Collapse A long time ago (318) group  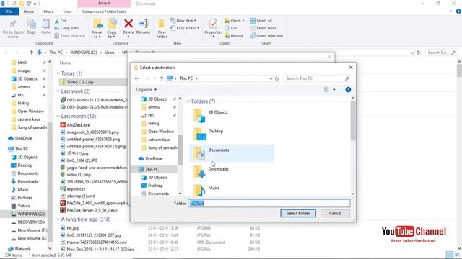(58, 219)
